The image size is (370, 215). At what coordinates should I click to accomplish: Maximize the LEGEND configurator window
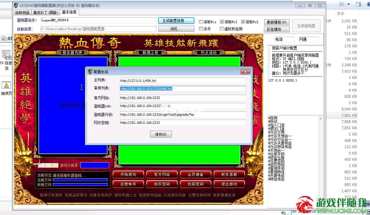[310, 5]
